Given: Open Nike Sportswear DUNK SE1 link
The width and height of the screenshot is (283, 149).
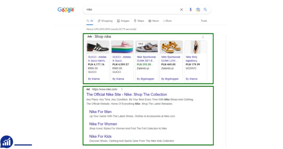Looking at the screenshot, I should coord(146,59).
